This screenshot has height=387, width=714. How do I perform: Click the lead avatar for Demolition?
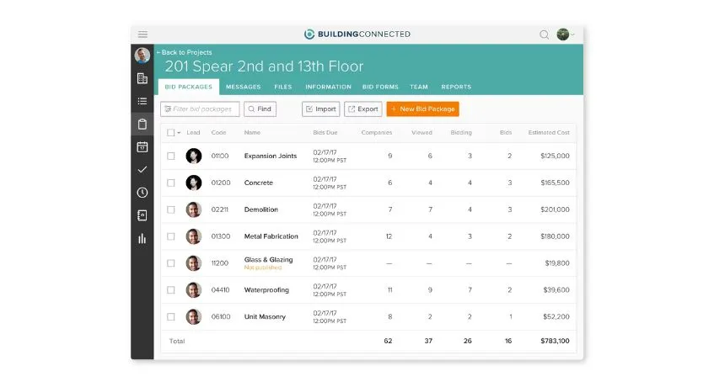coord(194,209)
